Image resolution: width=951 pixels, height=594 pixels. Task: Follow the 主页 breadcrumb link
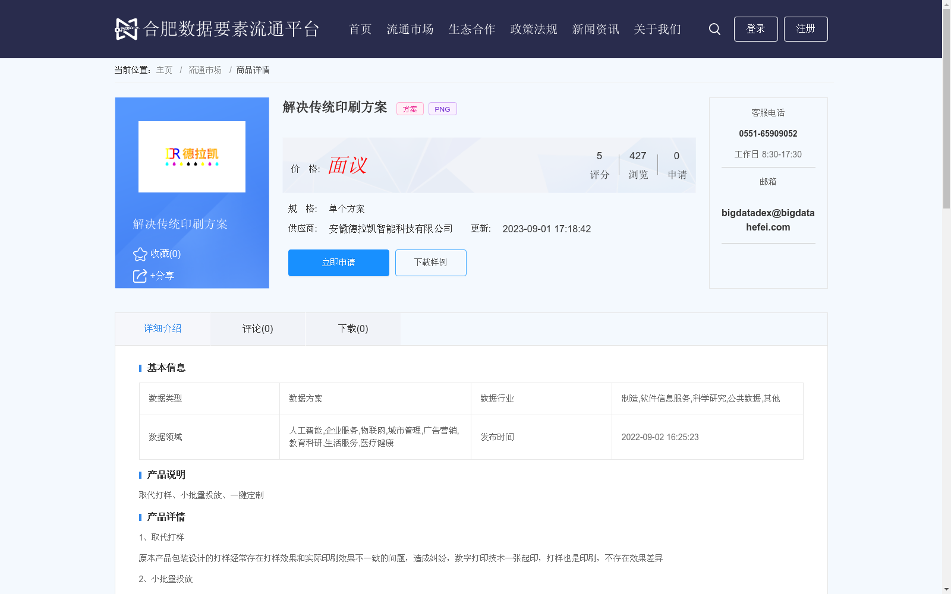[164, 70]
